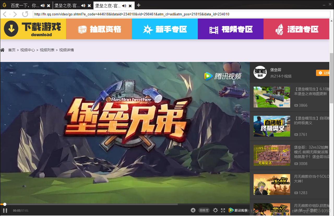334x216 pixels.
Task: Click the home icon in breadcrumb
Action: pos(3,50)
